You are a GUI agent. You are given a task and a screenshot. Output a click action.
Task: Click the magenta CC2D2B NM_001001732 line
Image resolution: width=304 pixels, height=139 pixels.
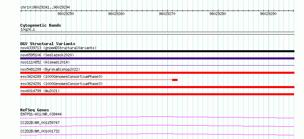[157, 134]
